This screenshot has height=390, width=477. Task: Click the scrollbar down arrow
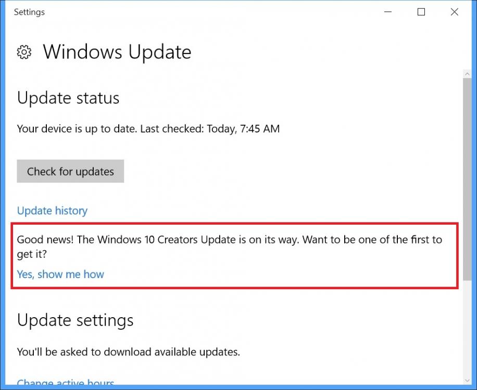(x=467, y=380)
